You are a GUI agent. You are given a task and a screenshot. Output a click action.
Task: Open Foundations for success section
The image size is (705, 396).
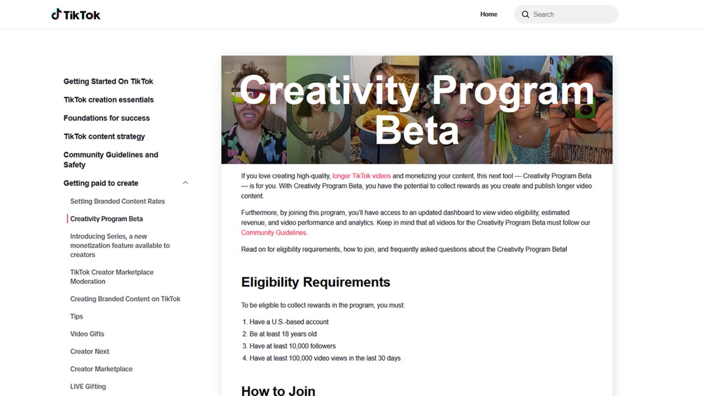coord(107,118)
